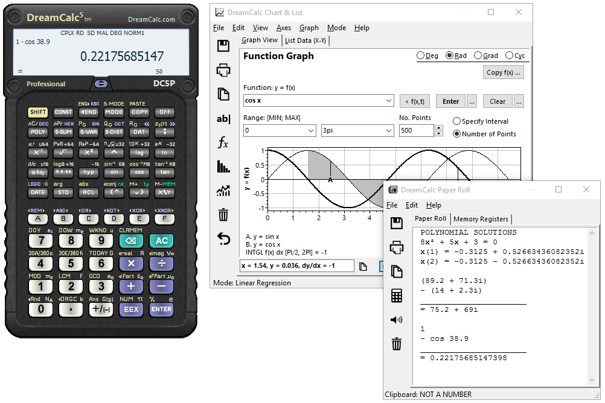
Task: Click the line chart trend icon
Action: 223,191
